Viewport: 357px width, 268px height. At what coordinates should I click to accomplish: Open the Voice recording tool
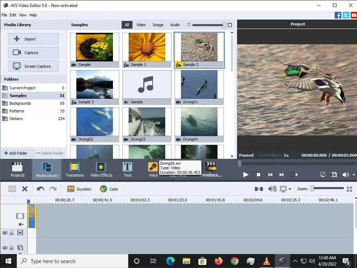point(153,170)
